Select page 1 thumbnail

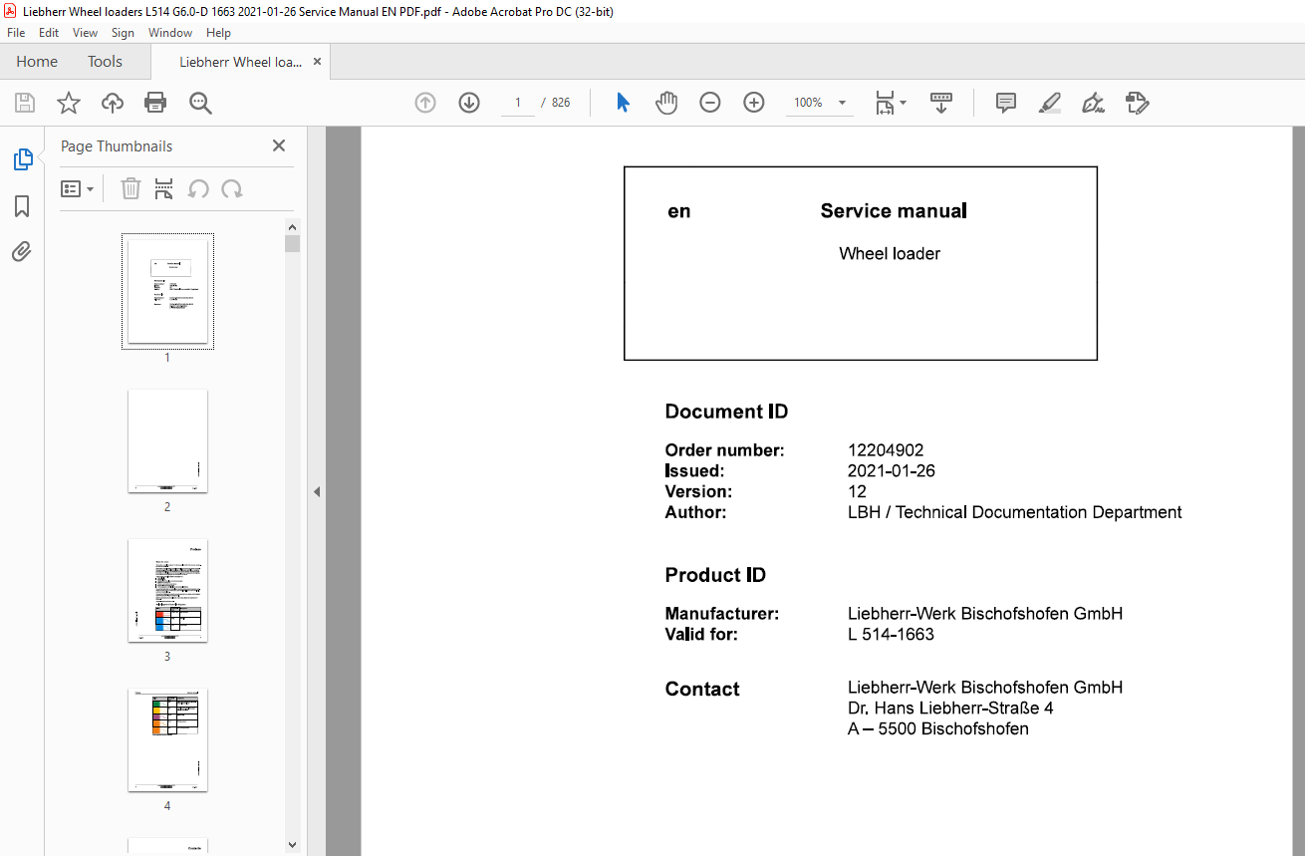coord(167,291)
